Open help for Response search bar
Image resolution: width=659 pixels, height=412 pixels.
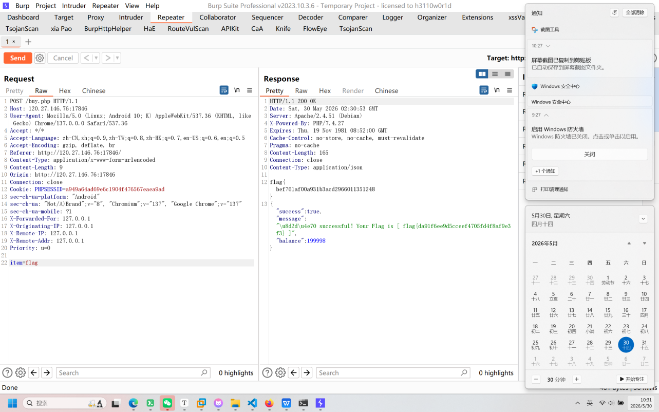coord(267,373)
